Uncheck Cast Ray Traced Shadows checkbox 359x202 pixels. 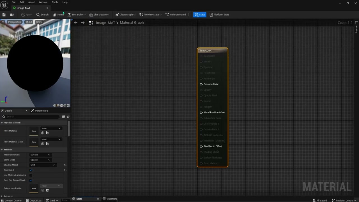[x=31, y=180]
